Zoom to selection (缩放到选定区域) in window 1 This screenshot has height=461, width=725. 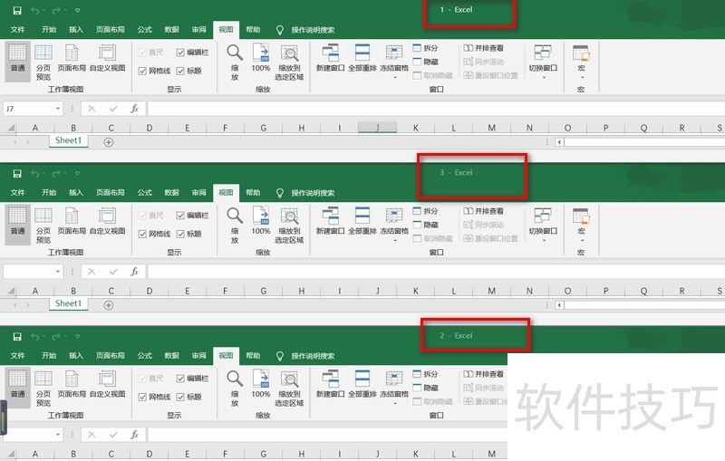pos(289,62)
